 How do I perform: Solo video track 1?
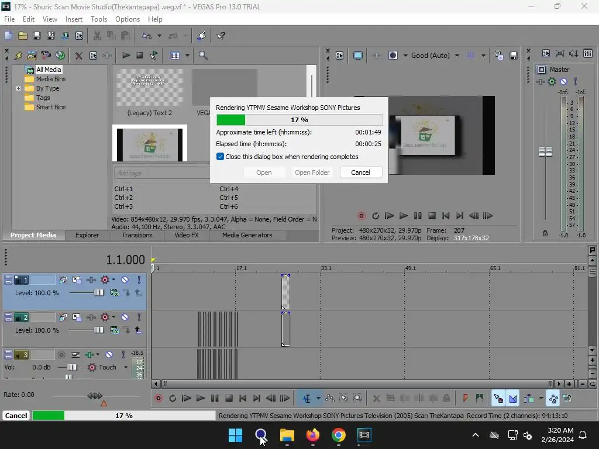[x=139, y=280]
